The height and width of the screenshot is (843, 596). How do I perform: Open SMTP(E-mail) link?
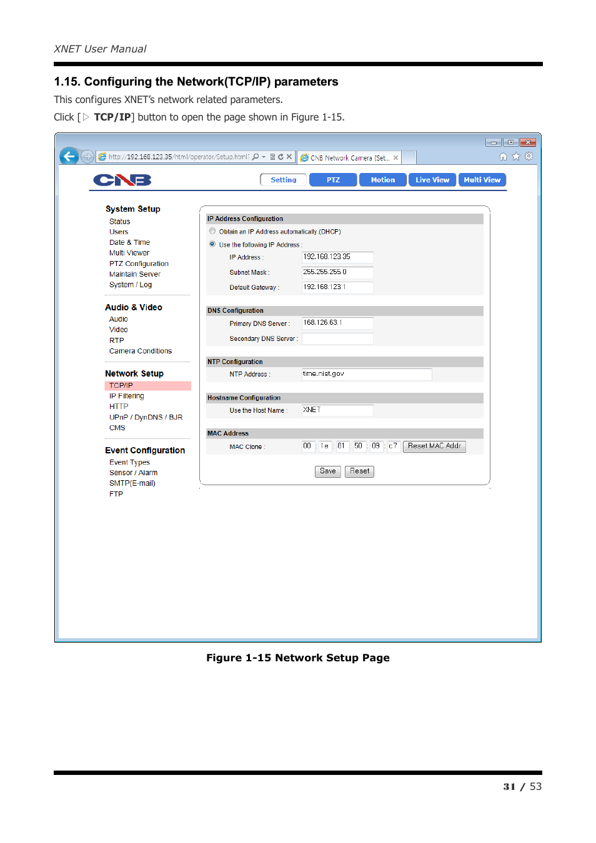pos(132,483)
